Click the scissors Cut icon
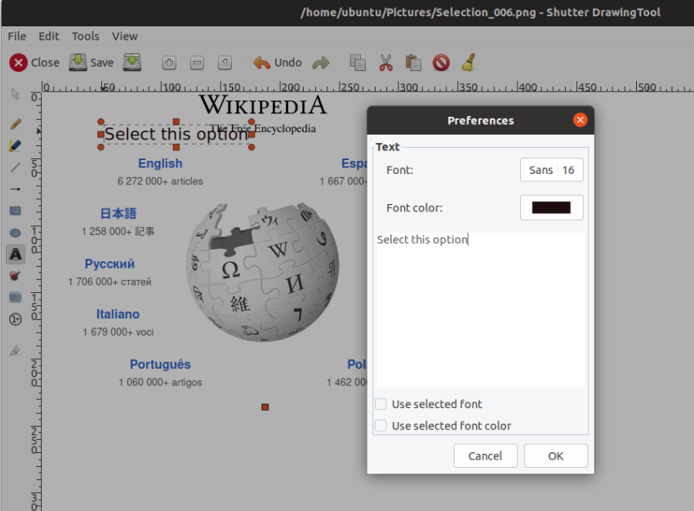The image size is (694, 511). pyautogui.click(x=386, y=62)
